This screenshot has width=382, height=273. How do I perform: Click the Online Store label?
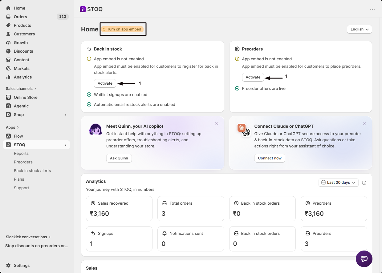click(x=26, y=97)
